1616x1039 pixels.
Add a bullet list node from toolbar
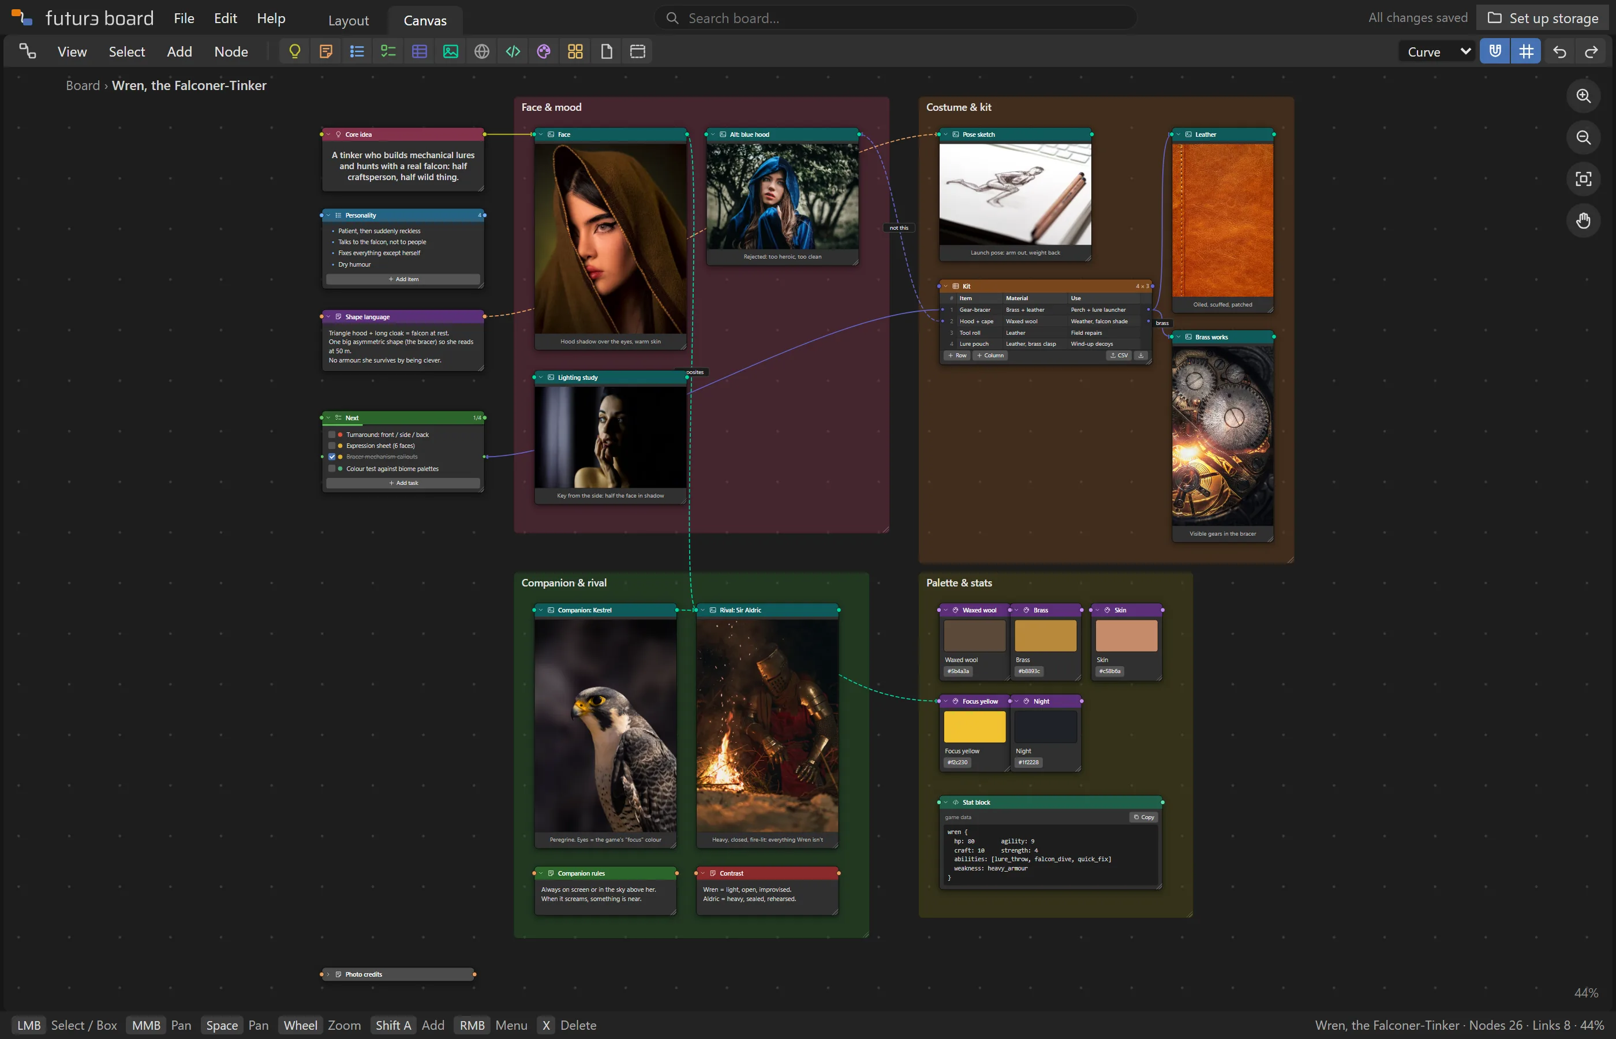(x=357, y=51)
